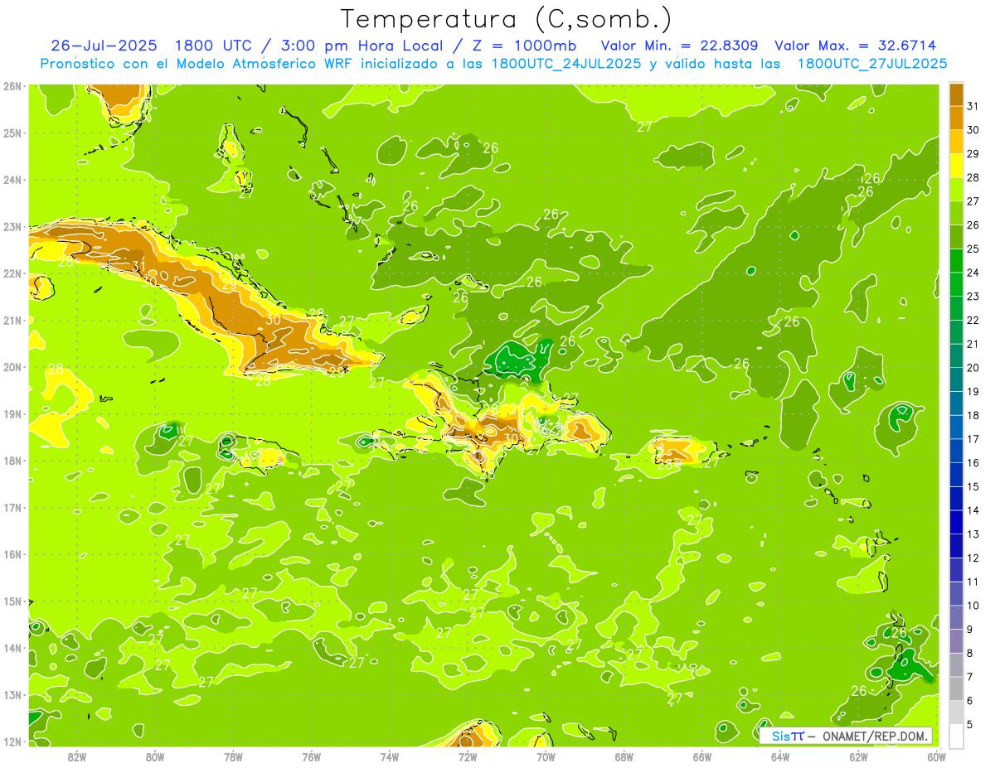Click the '64W' longitude axis label

(x=780, y=756)
